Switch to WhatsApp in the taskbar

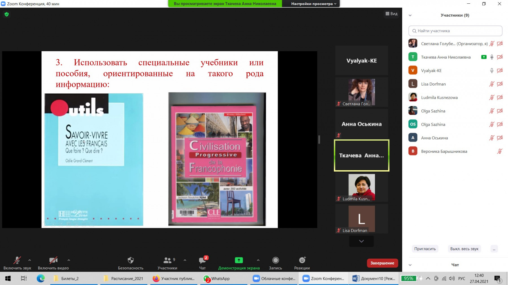(x=217, y=279)
